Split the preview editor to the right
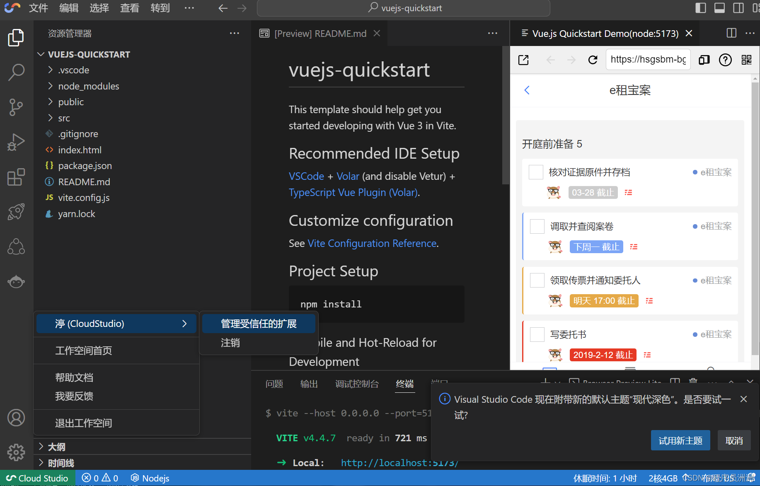The image size is (760, 486). pyautogui.click(x=732, y=33)
